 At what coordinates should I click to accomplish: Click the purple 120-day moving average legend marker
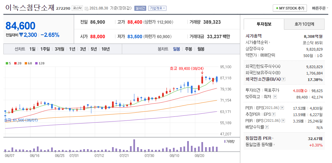pos(36,63)
